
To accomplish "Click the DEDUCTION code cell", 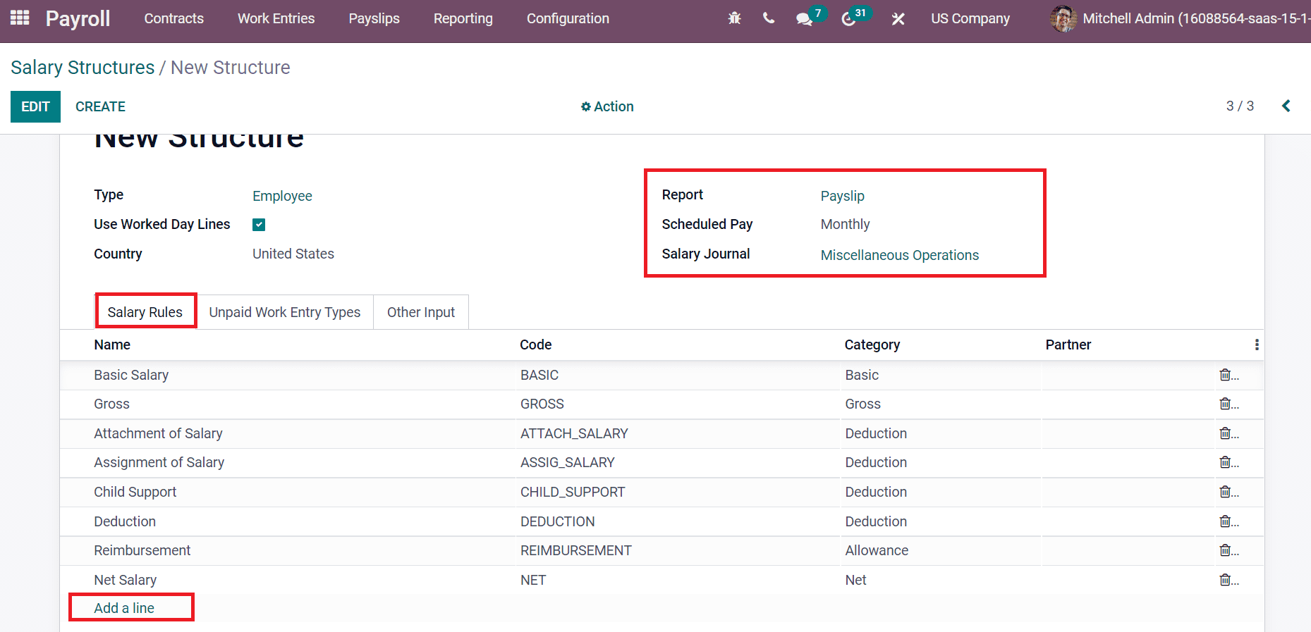I will pos(557,521).
